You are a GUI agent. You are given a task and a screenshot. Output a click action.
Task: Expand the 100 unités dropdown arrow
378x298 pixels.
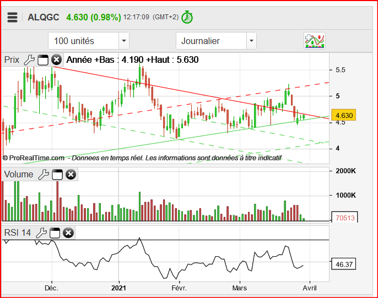point(124,41)
